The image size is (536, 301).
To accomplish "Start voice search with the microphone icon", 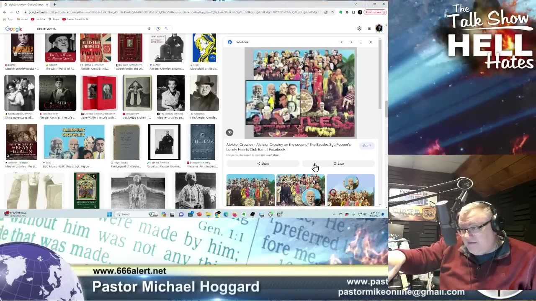I will point(149,28).
